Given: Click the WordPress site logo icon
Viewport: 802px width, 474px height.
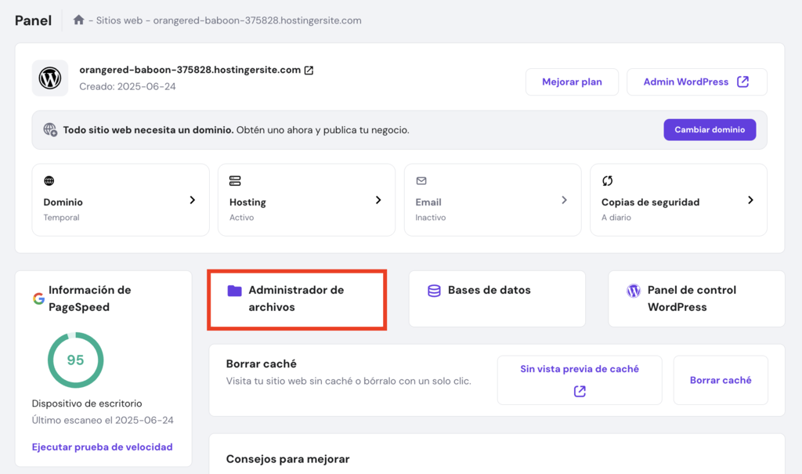Looking at the screenshot, I should pos(49,78).
